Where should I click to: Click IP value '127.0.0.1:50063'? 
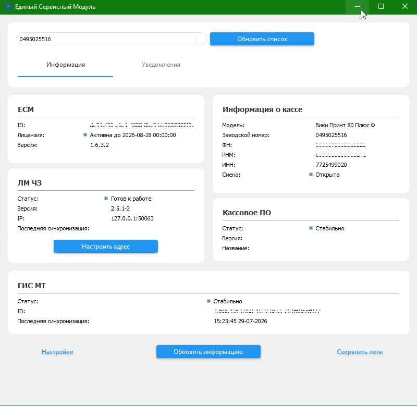coord(132,218)
